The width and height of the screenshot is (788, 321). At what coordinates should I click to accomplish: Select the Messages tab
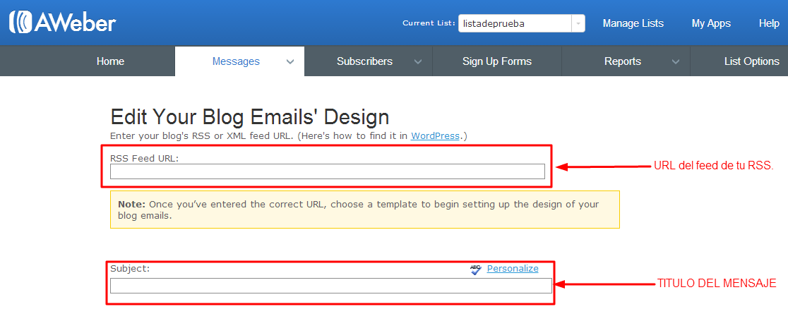[x=236, y=61]
